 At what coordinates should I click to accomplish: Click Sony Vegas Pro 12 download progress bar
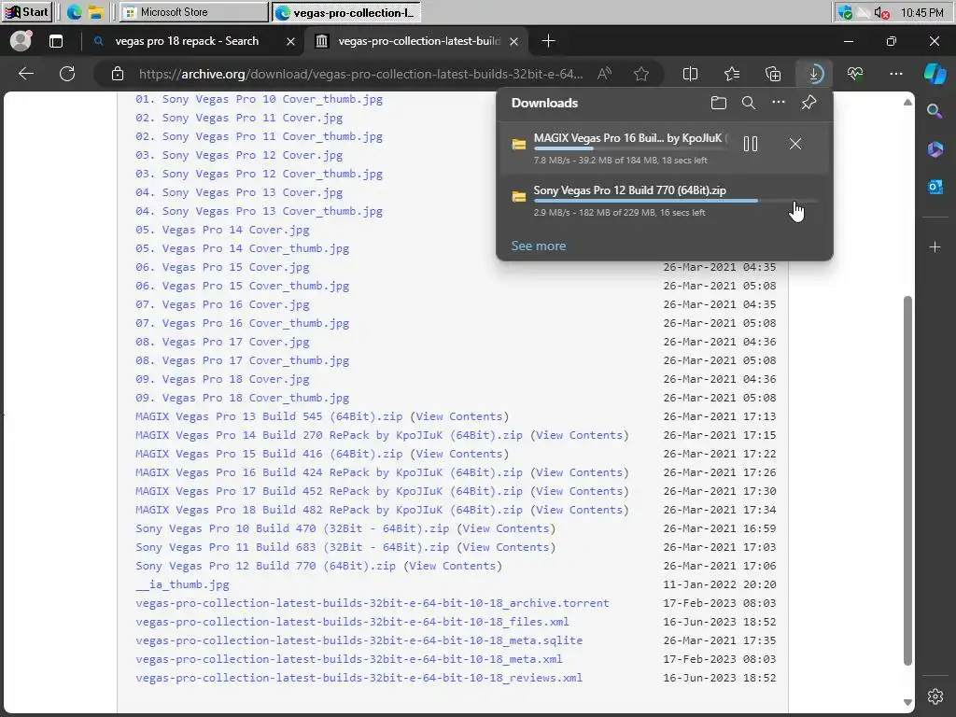675,201
